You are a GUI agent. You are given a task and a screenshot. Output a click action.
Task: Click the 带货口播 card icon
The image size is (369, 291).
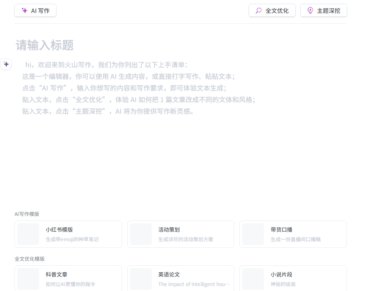point(253,234)
